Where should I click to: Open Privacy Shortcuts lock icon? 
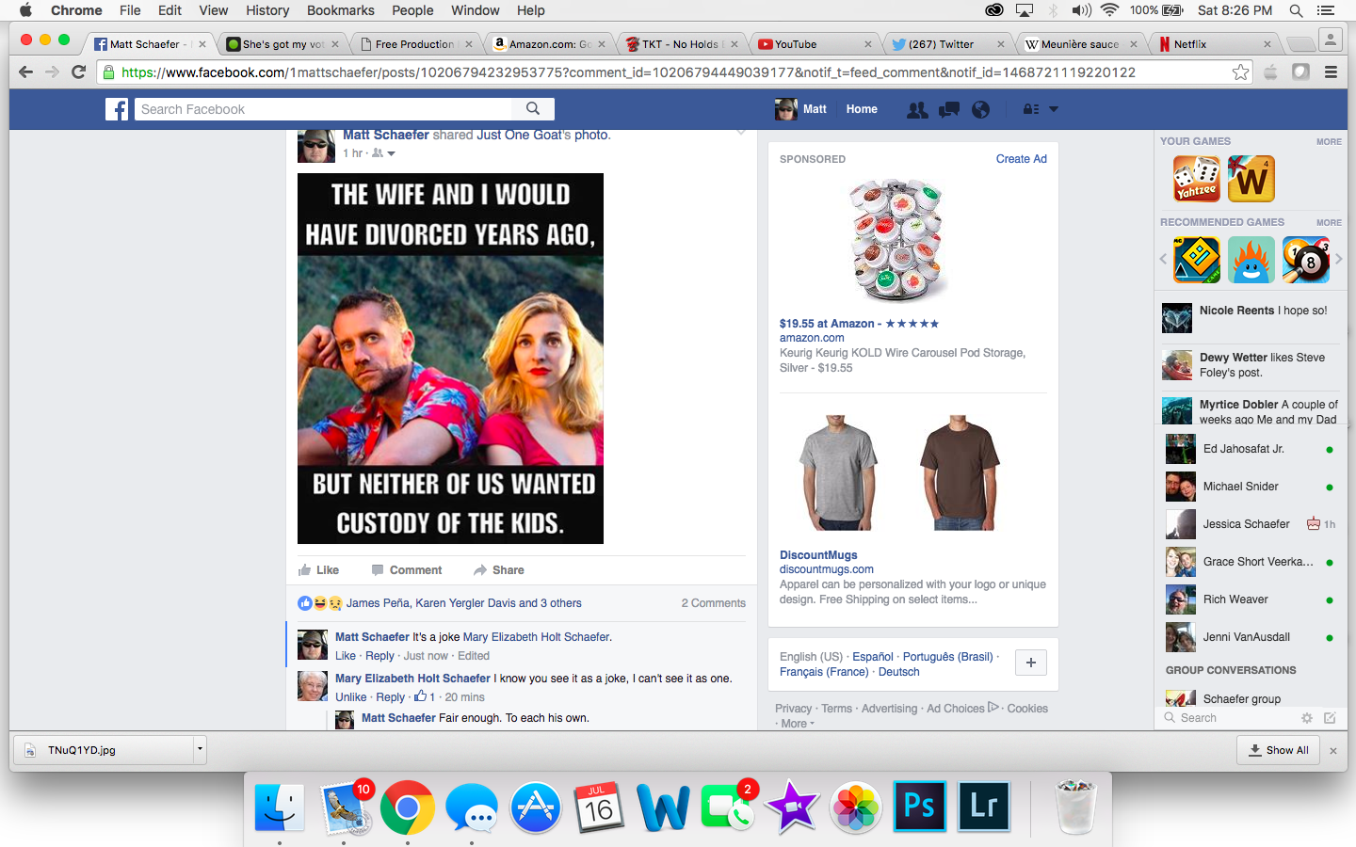click(1031, 109)
